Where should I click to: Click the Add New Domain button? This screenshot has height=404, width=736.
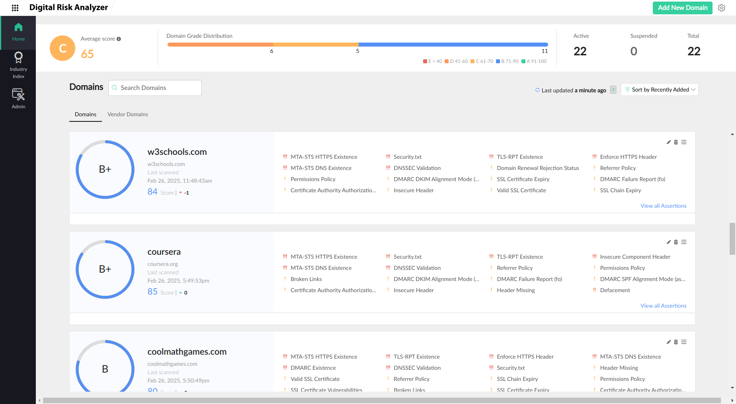pyautogui.click(x=682, y=8)
